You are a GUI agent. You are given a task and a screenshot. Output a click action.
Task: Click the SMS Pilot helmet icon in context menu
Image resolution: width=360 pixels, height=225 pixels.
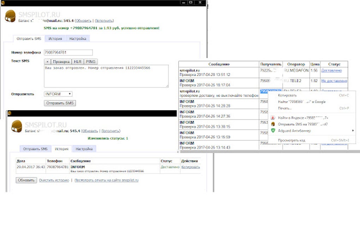pos(273,124)
